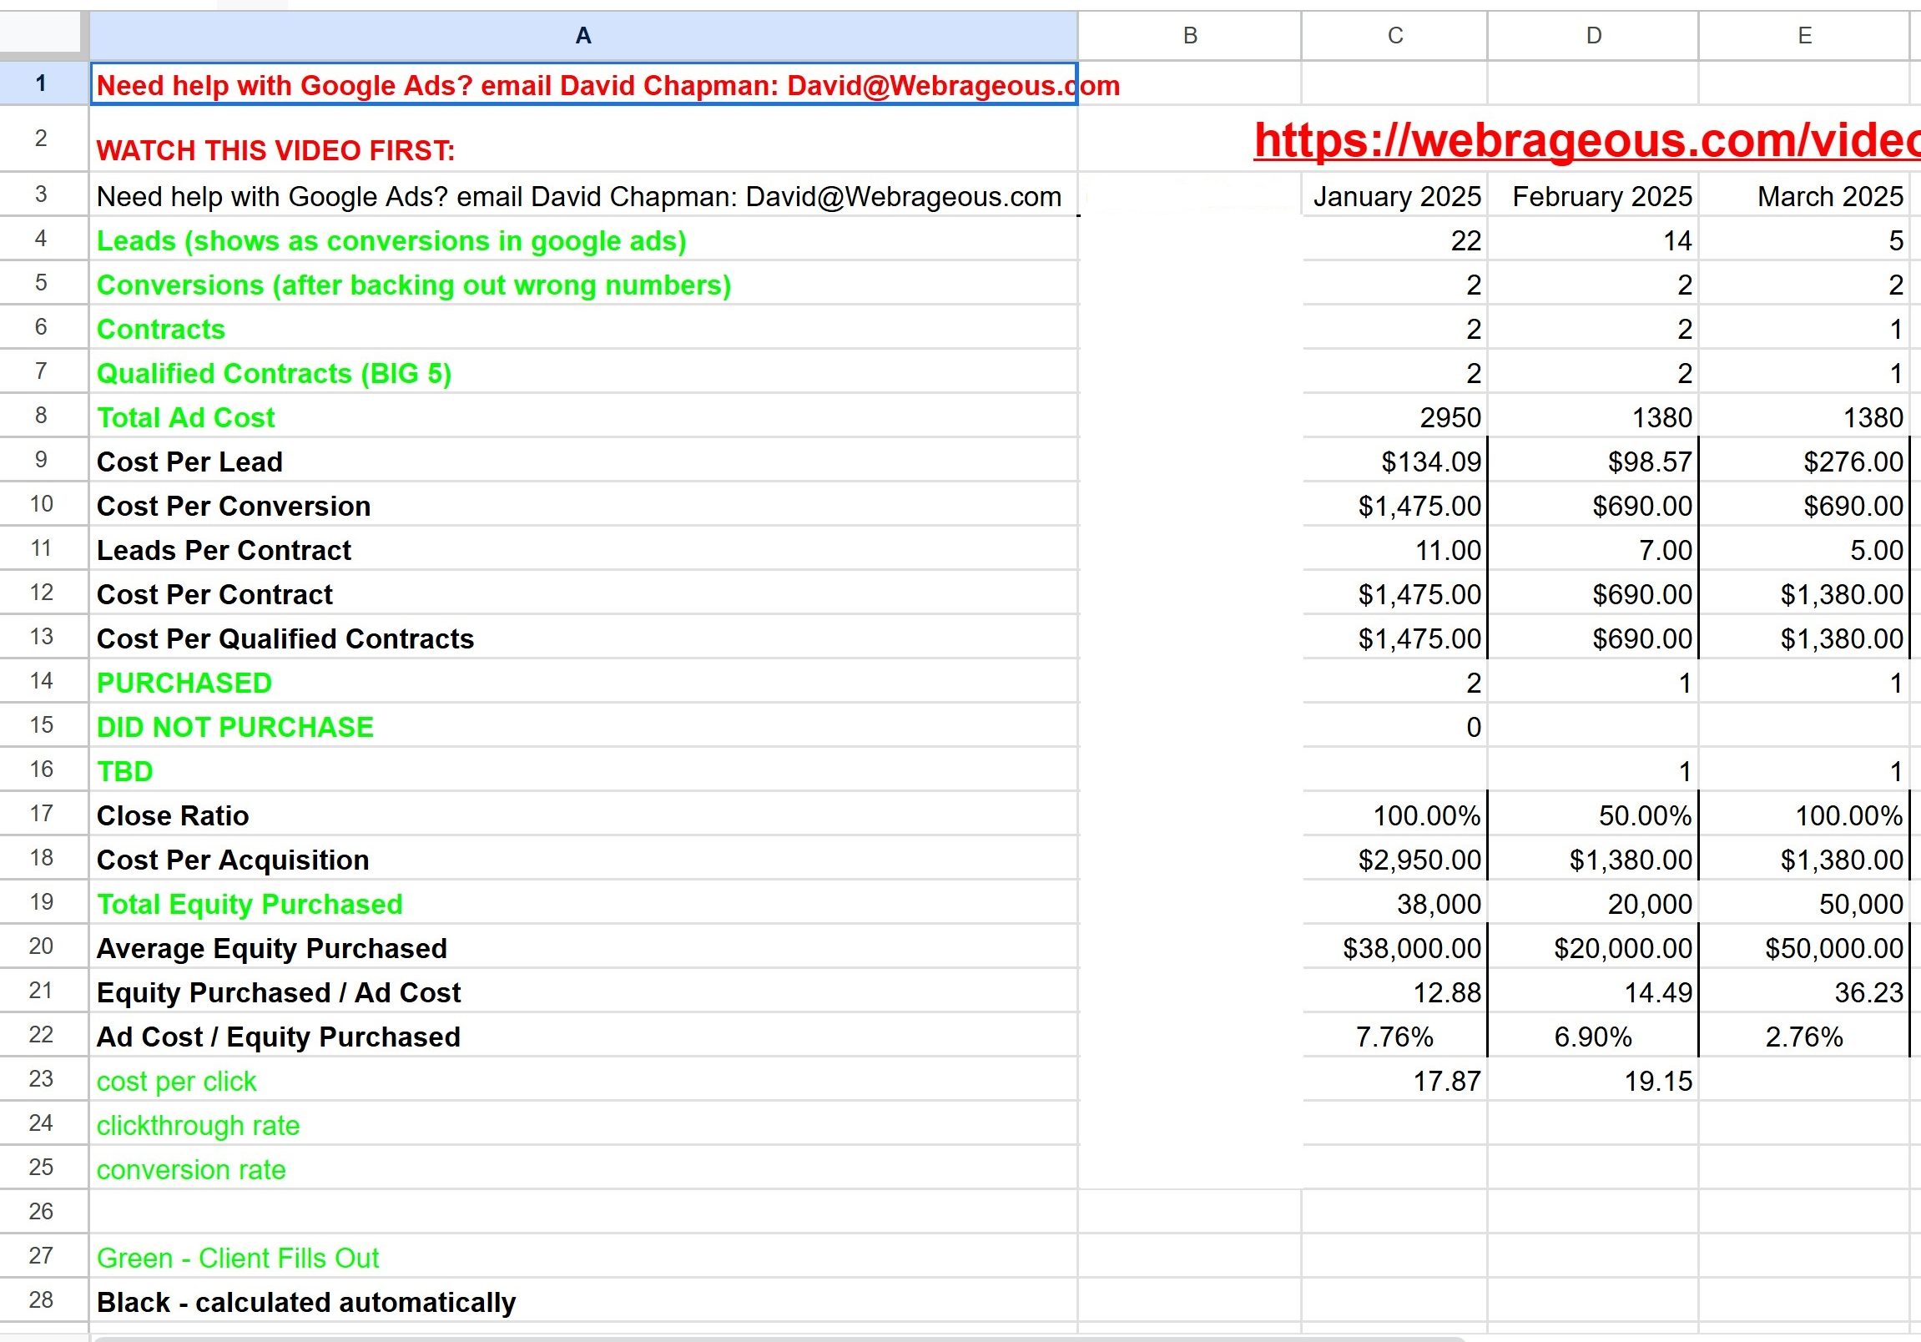Viewport: 1921px width, 1342px height.
Task: Click the horizontal scrollbar at bottom
Action: [778, 1339]
